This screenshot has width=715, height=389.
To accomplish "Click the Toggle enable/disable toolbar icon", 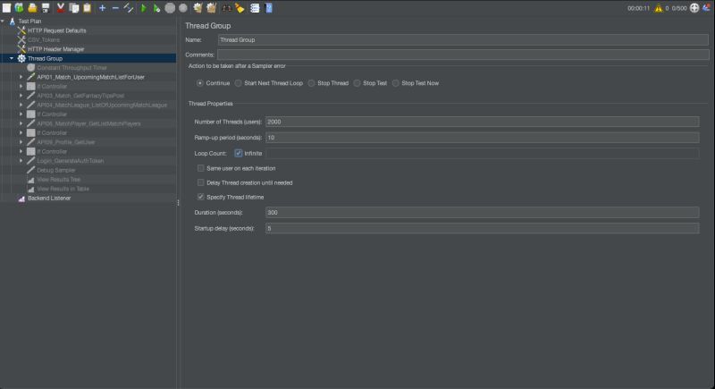I will [x=129, y=8].
